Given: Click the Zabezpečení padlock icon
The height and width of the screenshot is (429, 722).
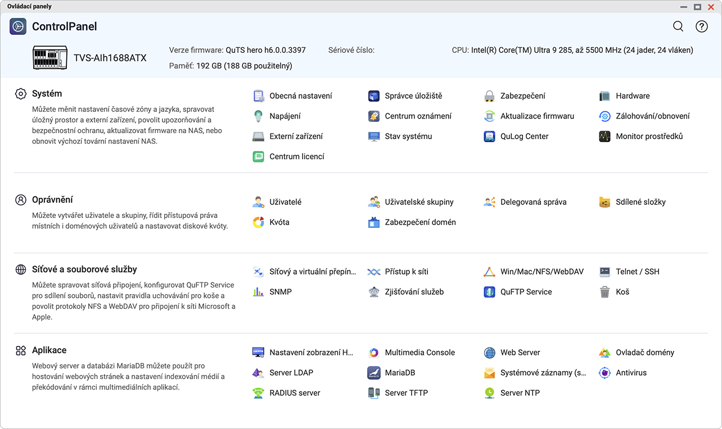Looking at the screenshot, I should [x=489, y=96].
